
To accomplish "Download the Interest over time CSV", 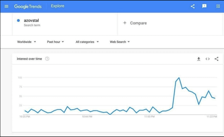I will tap(198, 59).
